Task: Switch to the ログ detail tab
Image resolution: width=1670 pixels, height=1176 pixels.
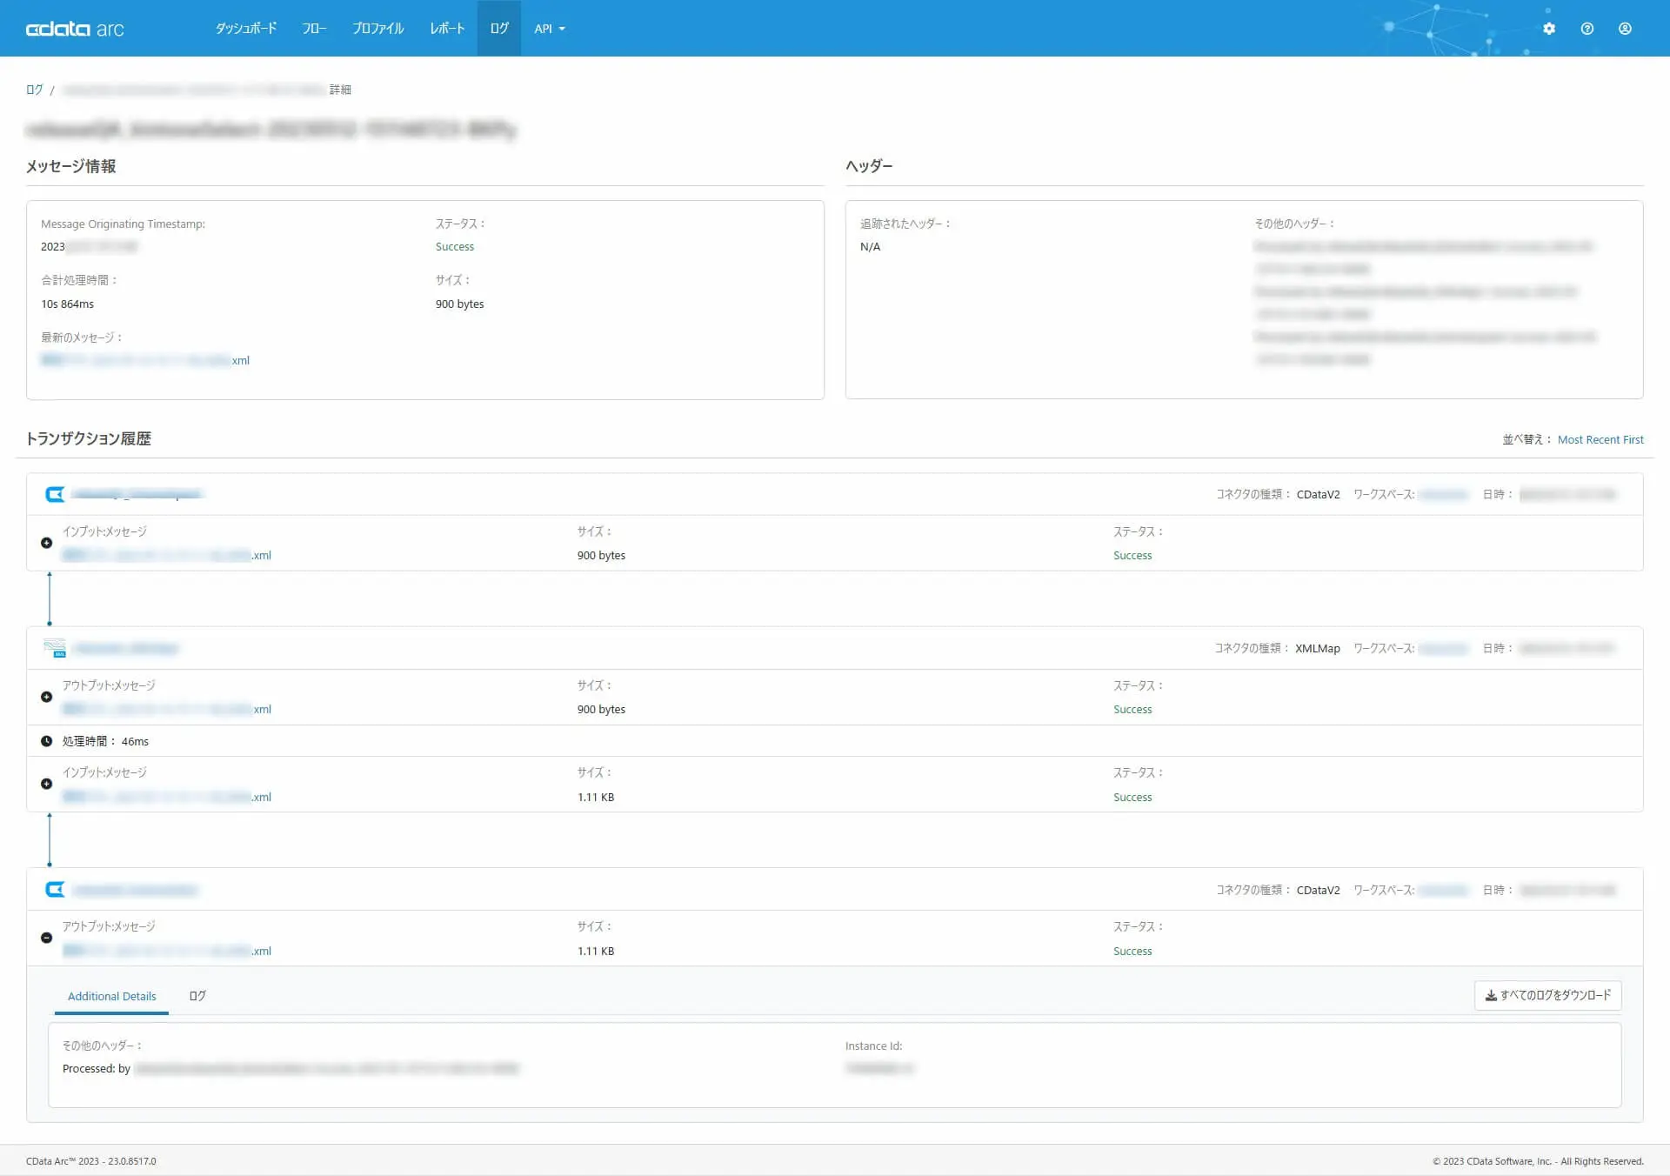Action: coord(197,996)
